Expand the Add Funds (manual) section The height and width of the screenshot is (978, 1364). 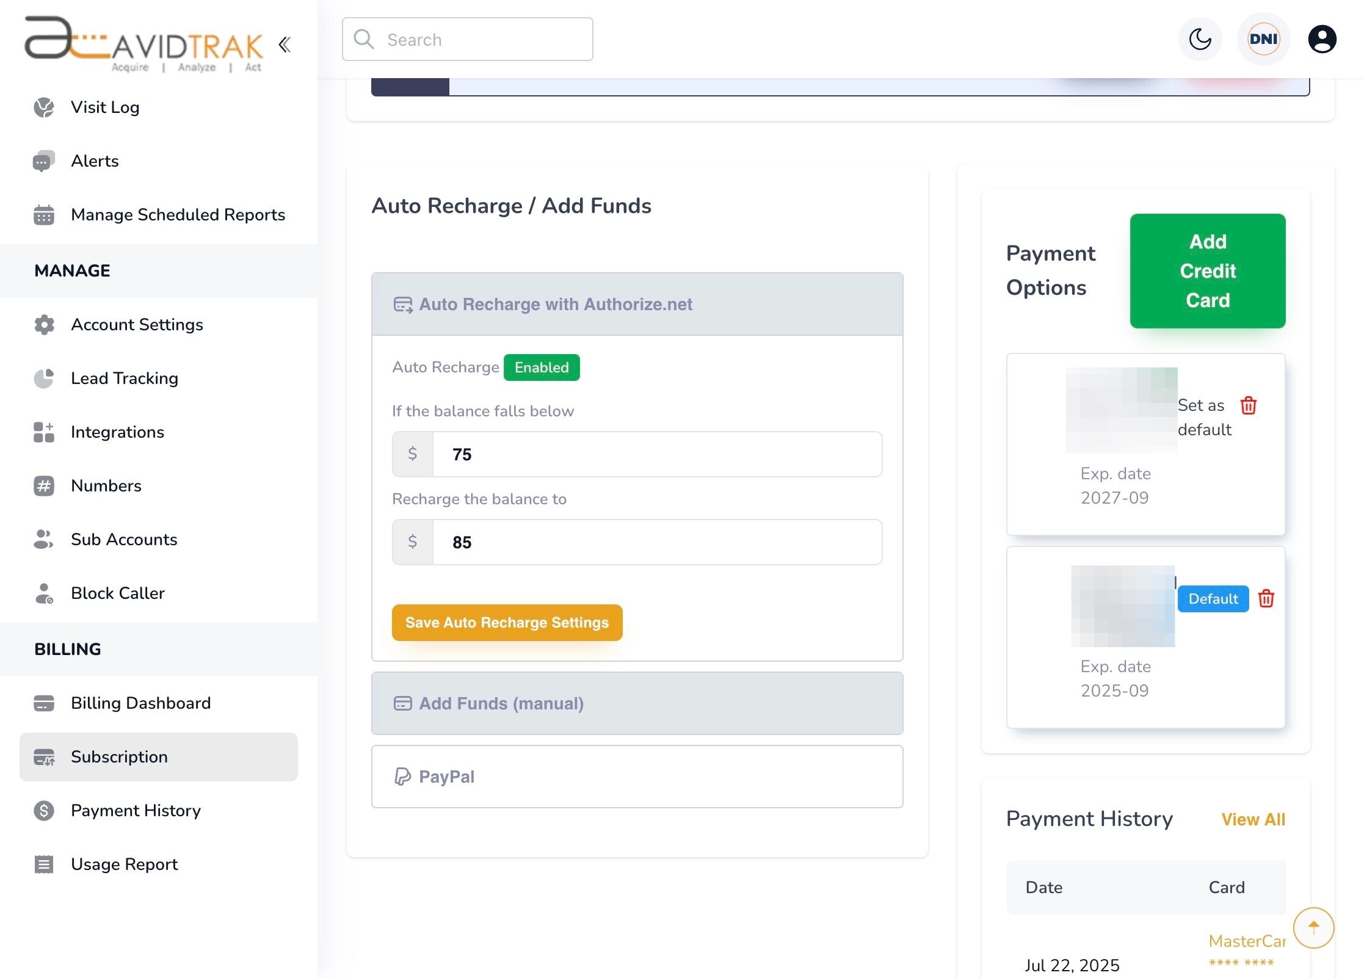(637, 703)
